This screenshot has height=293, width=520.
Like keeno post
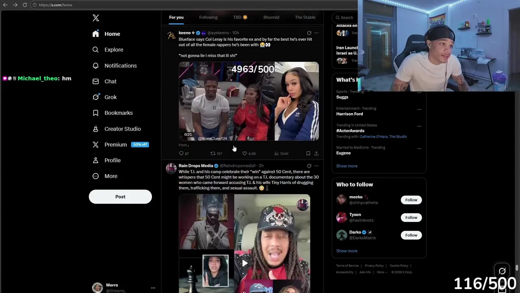coord(249,153)
